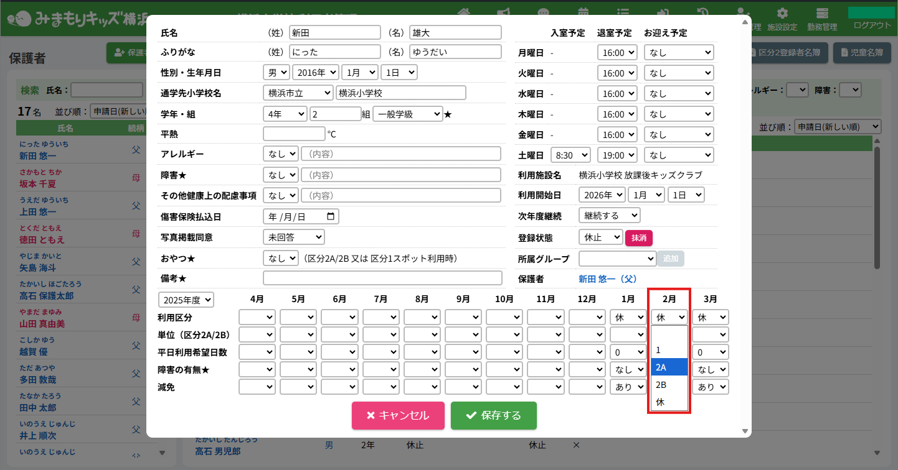Click the pink キャンセル button
This screenshot has width=898, height=470.
[398, 415]
